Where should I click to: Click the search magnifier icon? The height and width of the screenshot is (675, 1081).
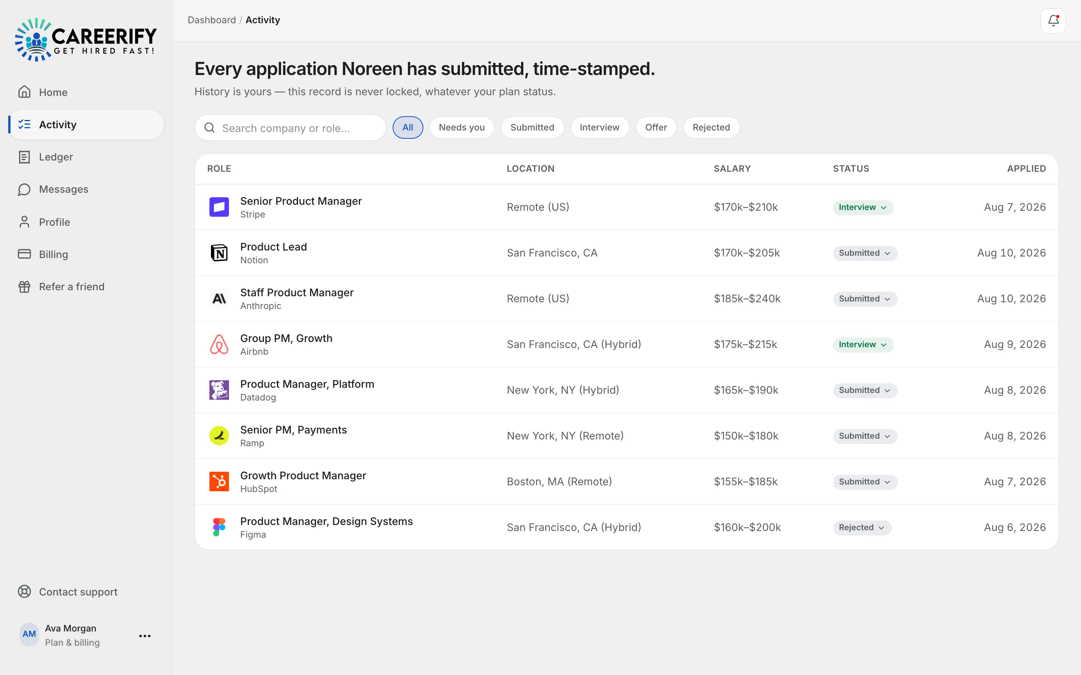pos(209,127)
